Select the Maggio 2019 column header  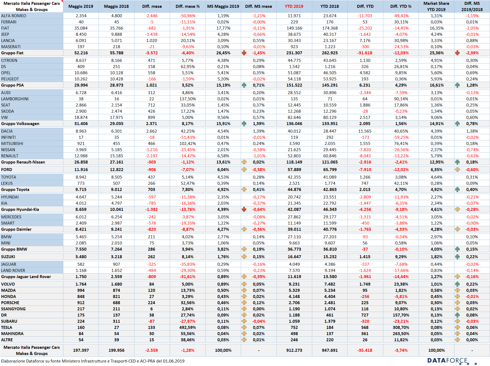(x=81, y=6)
